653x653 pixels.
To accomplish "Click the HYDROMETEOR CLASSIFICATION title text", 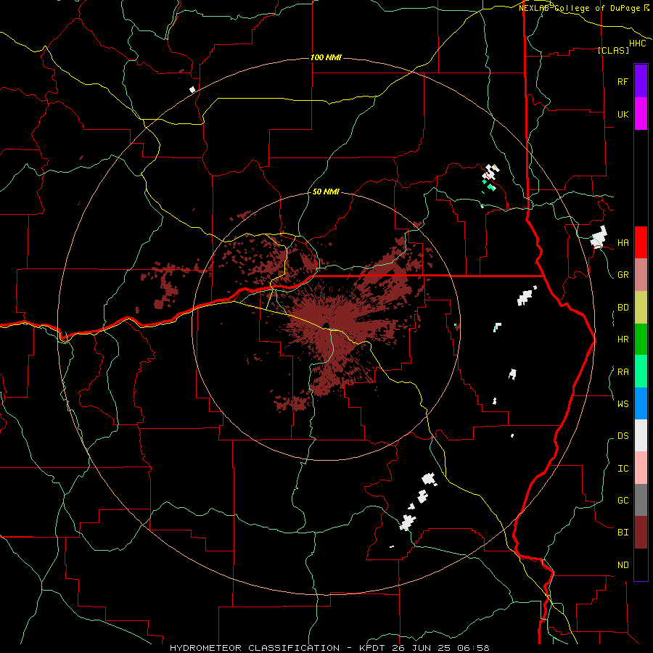I will [x=255, y=648].
